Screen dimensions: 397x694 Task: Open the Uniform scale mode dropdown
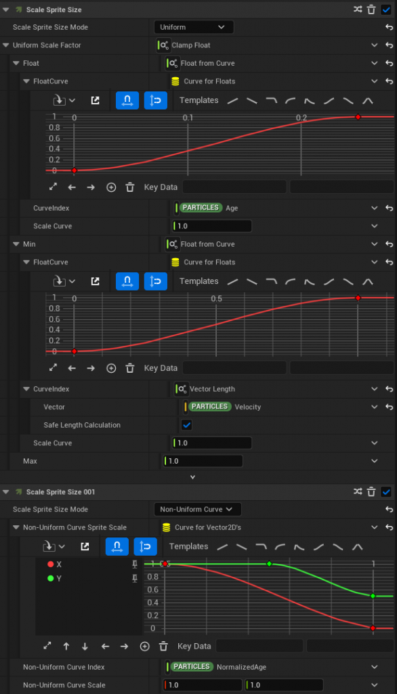pyautogui.click(x=193, y=27)
